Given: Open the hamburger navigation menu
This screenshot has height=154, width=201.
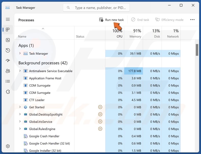Looking at the screenshot, I should (x=8, y=19).
